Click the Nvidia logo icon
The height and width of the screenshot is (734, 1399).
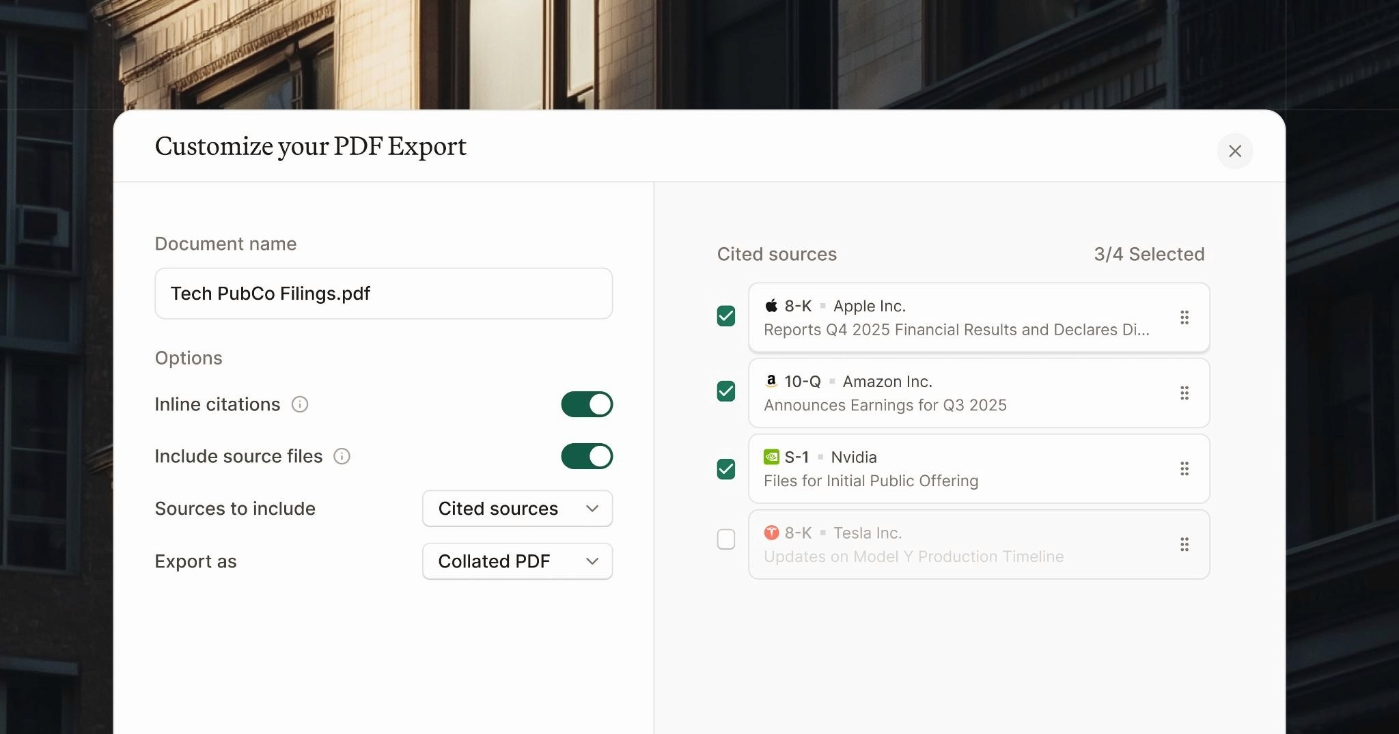coord(771,457)
